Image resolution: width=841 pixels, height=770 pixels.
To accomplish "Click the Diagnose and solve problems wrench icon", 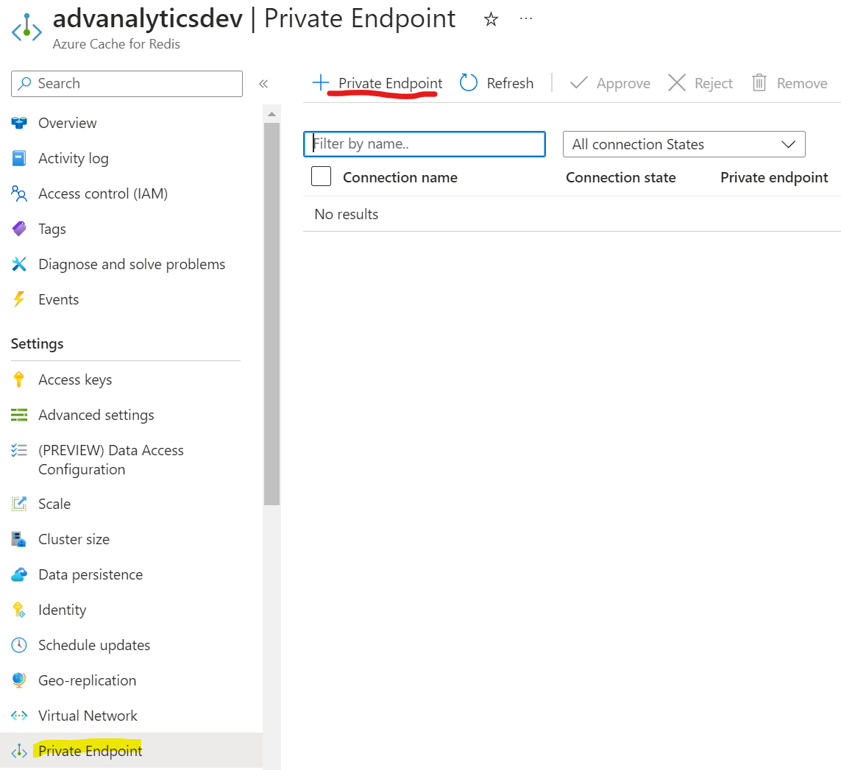I will (x=19, y=264).
